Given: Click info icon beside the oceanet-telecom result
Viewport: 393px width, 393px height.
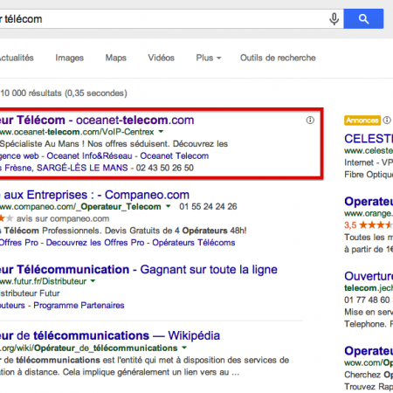Looking at the screenshot, I should (x=310, y=120).
